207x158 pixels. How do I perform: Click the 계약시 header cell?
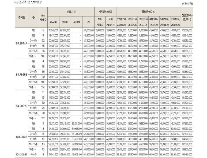[x=100, y=25]
